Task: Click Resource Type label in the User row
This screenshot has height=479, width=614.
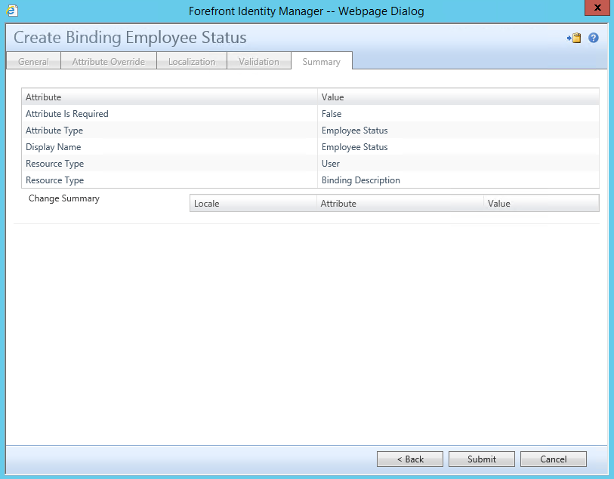Action: click(55, 164)
